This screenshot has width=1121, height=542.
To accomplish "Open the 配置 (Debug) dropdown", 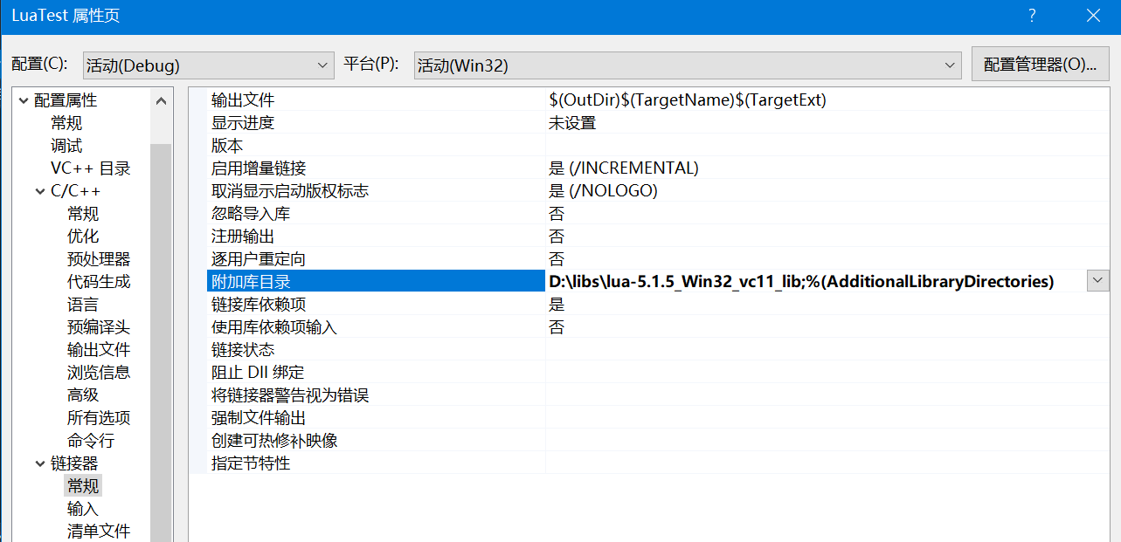I will [x=208, y=65].
